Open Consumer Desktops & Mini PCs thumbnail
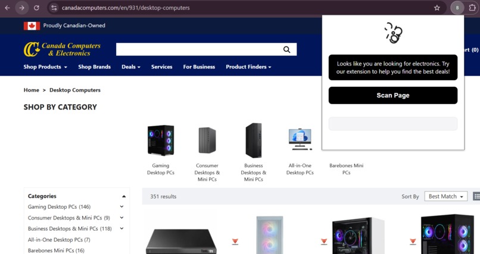480x254 pixels. (207, 140)
